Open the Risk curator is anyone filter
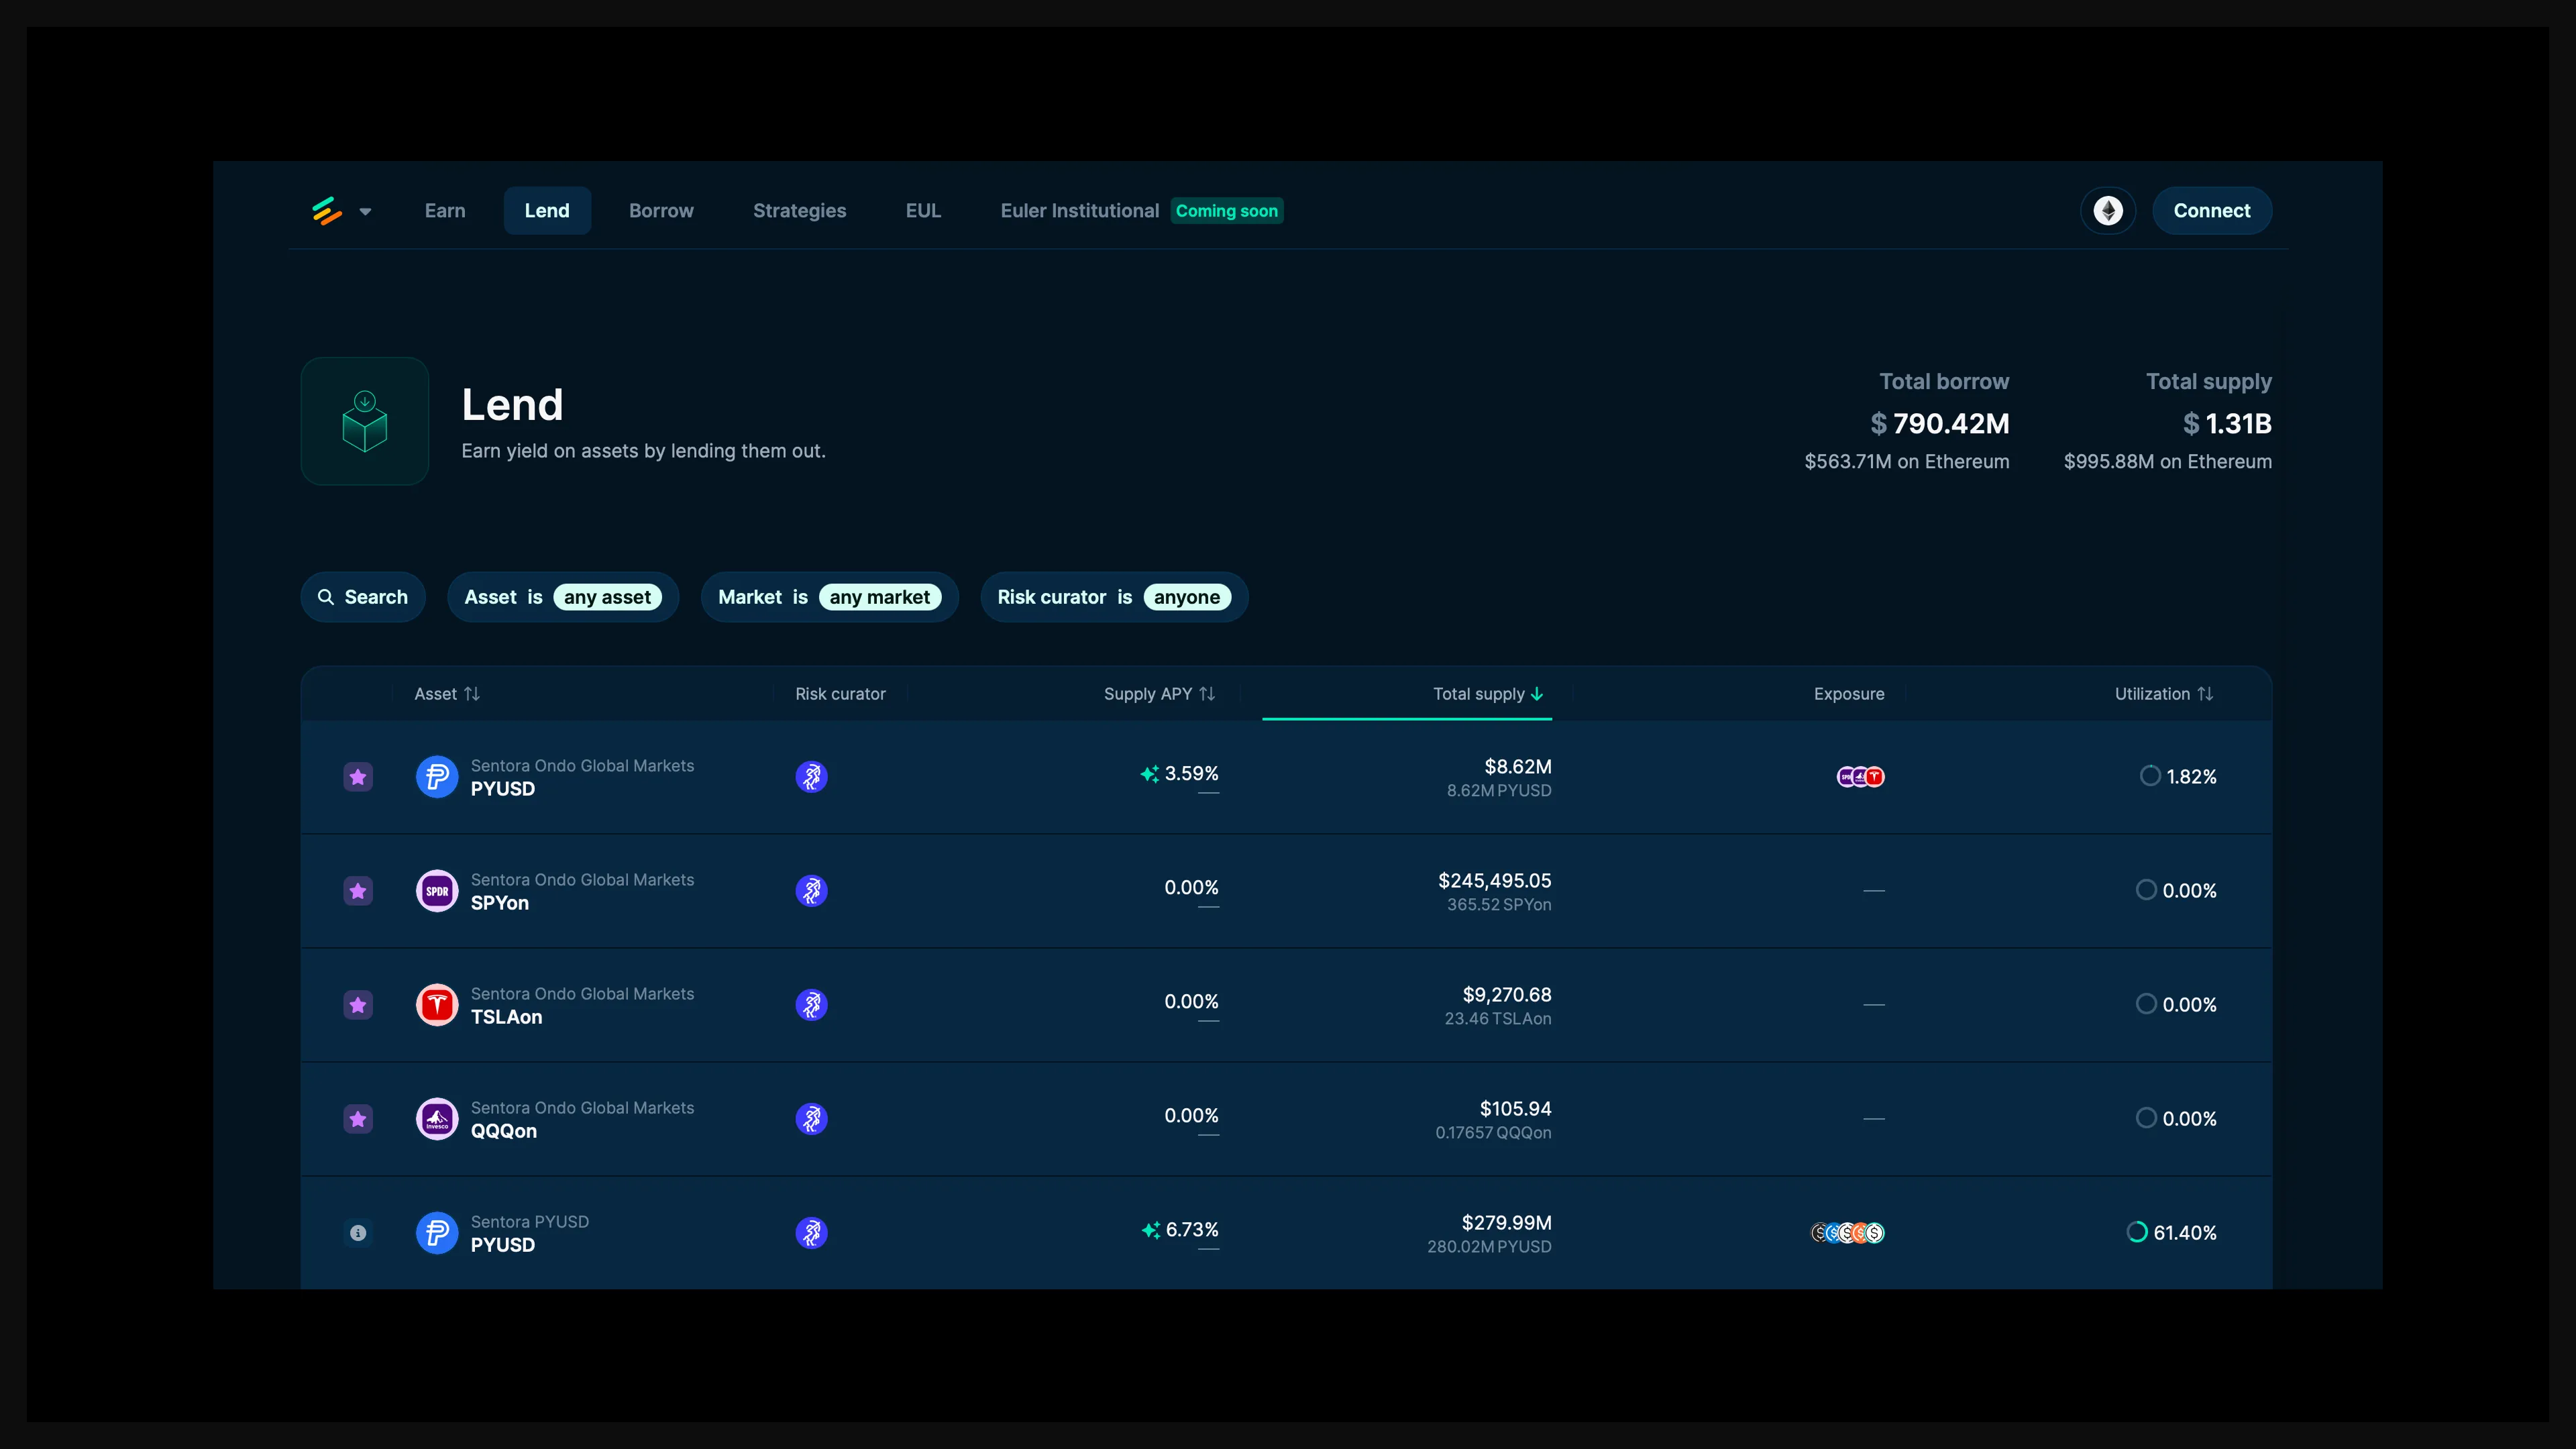The height and width of the screenshot is (1449, 2576). click(x=1114, y=597)
